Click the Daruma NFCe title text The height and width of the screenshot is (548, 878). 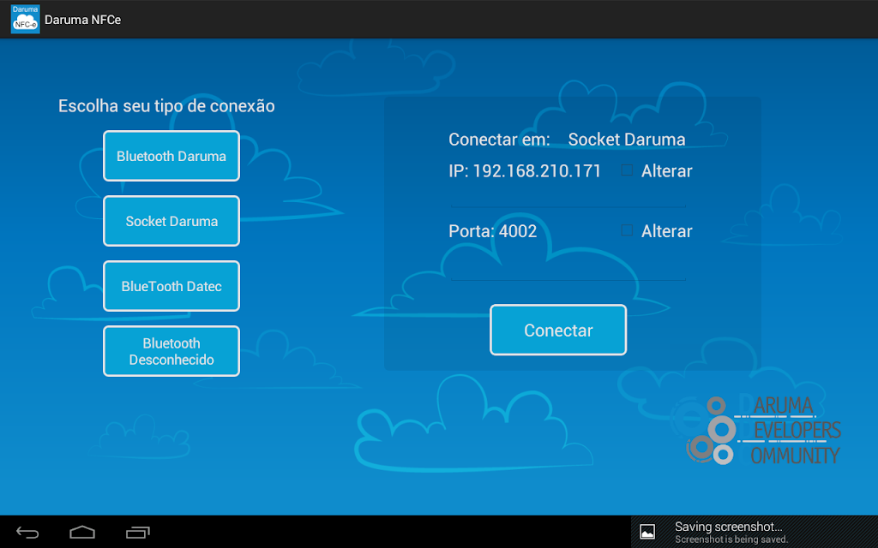(83, 20)
